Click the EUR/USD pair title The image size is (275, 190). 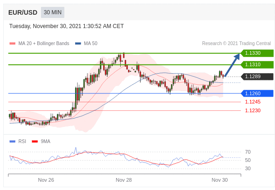pyautogui.click(x=23, y=12)
